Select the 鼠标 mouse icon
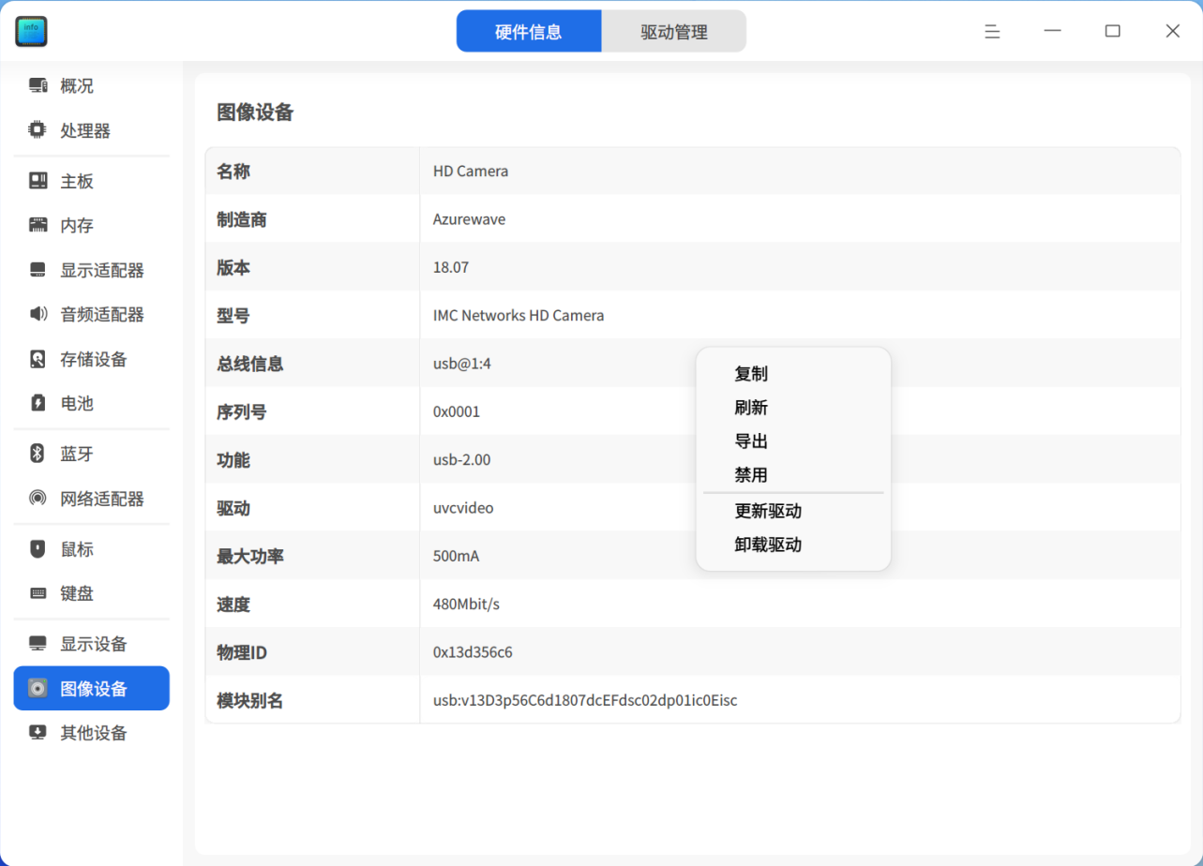This screenshot has width=1203, height=866. [38, 549]
